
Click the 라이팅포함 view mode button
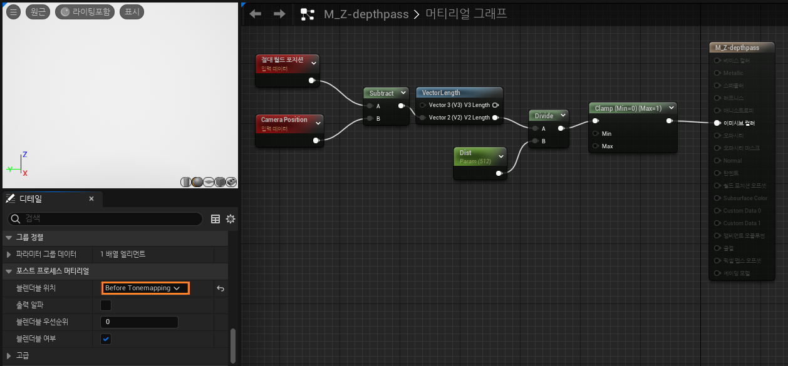pyautogui.click(x=85, y=12)
